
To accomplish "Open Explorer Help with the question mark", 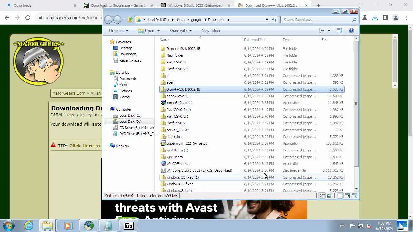I will click(x=351, y=31).
